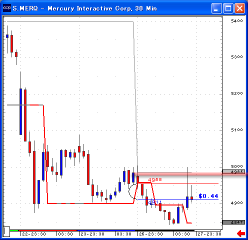This screenshot has width=248, height=240.
Task: Click the 4847 price marker on scale
Action: (233, 222)
